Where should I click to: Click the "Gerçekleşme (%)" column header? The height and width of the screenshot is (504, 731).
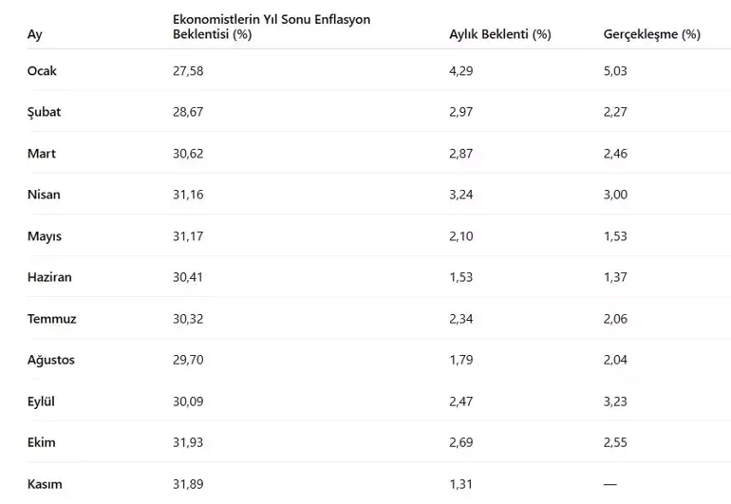[x=651, y=34]
